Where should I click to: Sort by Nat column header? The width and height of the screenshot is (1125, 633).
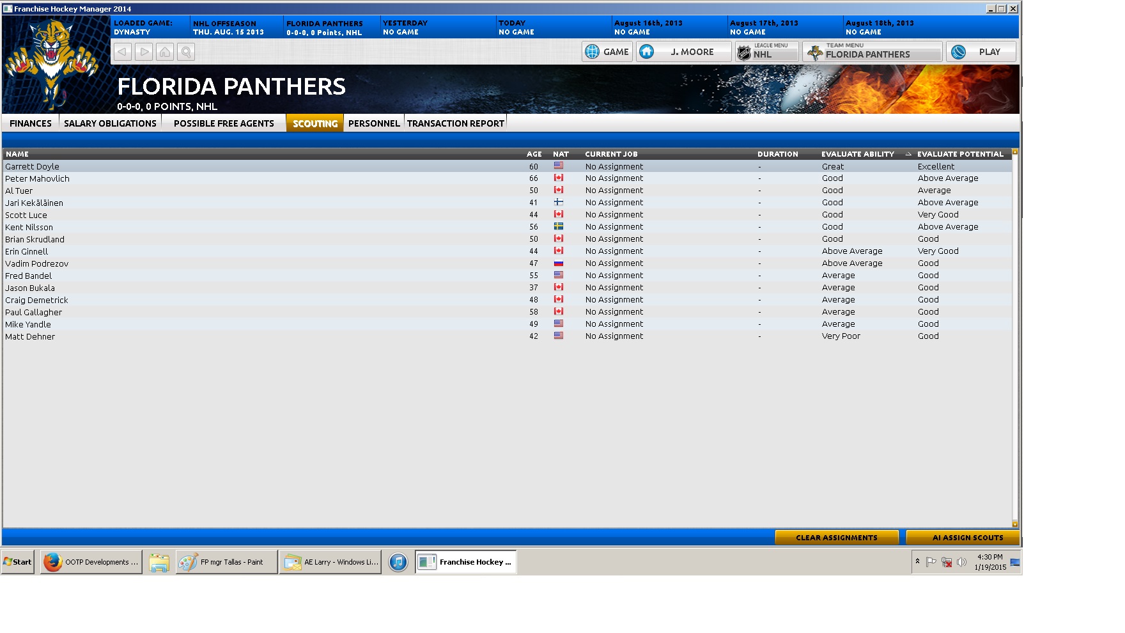(561, 154)
